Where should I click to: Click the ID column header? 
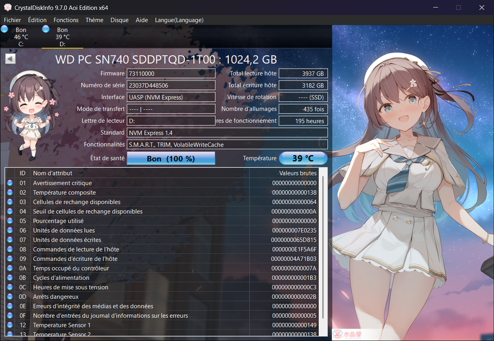point(23,173)
